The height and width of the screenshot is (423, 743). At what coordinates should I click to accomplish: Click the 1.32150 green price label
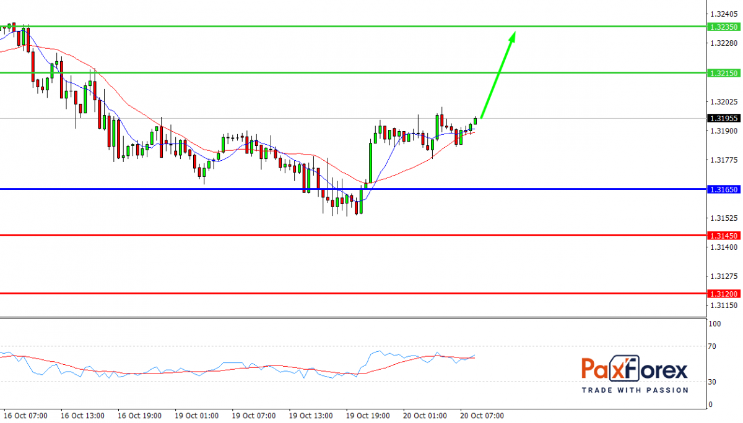coord(724,73)
